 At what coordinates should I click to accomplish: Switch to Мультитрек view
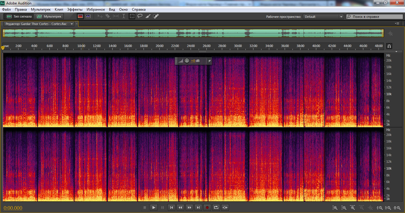pyautogui.click(x=49, y=16)
